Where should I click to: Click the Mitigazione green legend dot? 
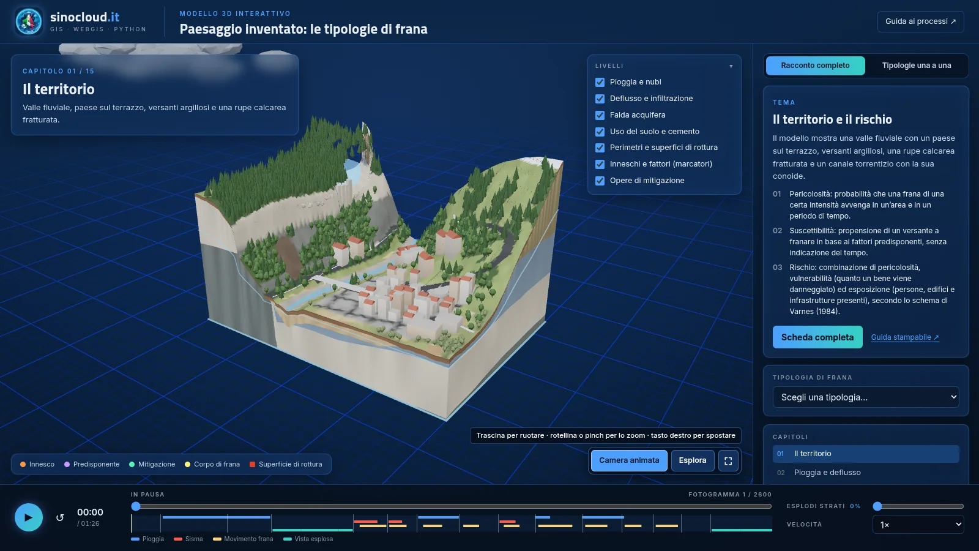pos(132,465)
